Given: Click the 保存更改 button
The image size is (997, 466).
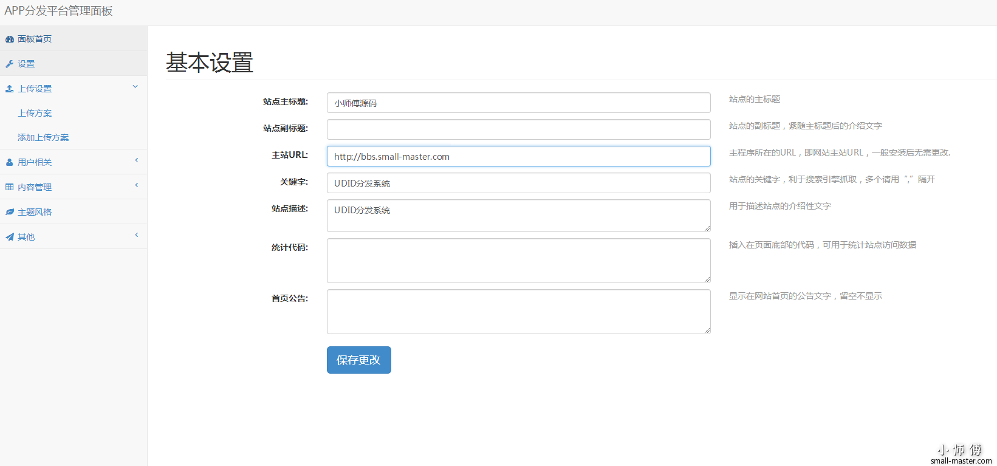Looking at the screenshot, I should 359,360.
